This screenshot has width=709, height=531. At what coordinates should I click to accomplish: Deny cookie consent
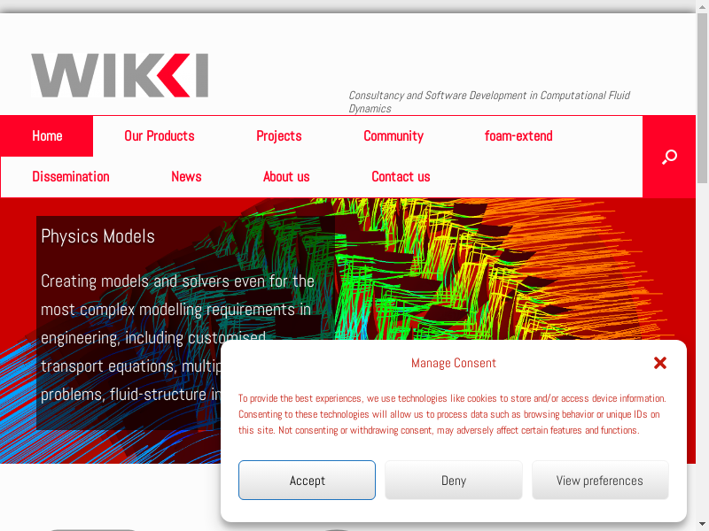pos(454,481)
